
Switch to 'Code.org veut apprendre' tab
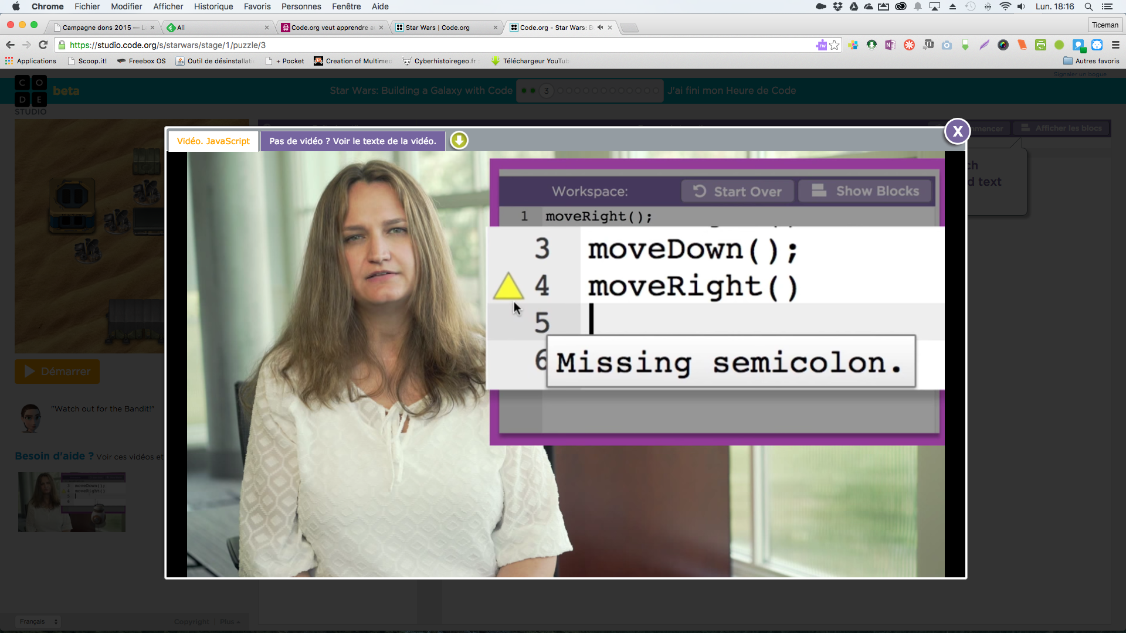(332, 28)
